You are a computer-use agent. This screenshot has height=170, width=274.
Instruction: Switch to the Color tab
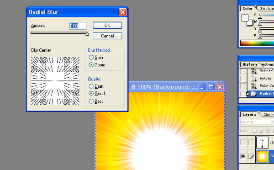(x=248, y=8)
